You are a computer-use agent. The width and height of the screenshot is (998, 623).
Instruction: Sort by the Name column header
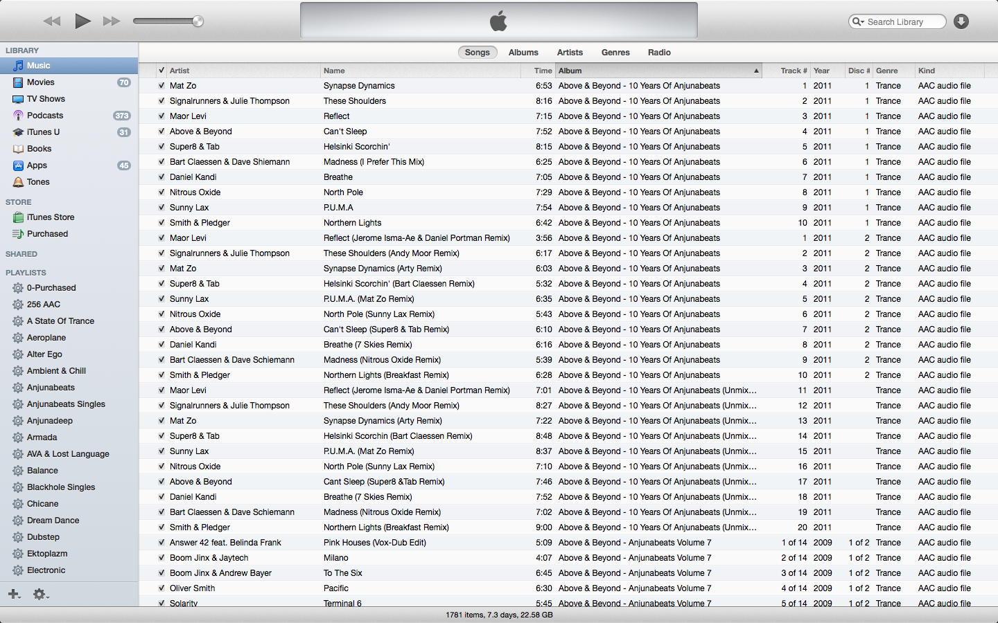[421, 71]
